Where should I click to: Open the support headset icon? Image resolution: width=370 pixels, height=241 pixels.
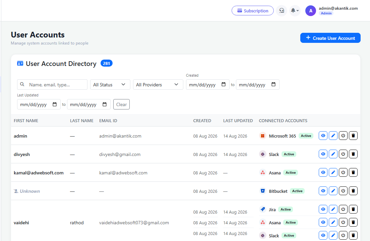(x=282, y=11)
